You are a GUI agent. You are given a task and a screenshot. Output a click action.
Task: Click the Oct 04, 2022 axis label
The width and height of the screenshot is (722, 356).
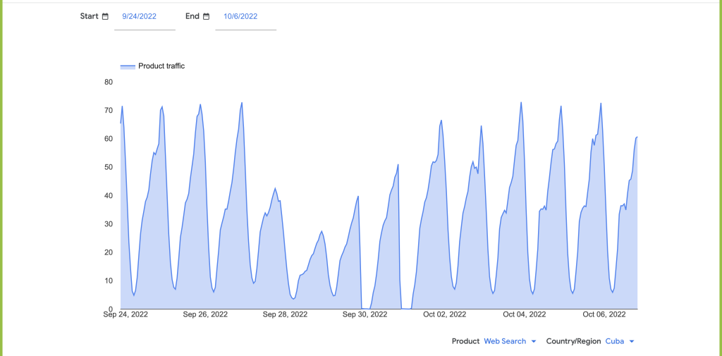pos(525,314)
